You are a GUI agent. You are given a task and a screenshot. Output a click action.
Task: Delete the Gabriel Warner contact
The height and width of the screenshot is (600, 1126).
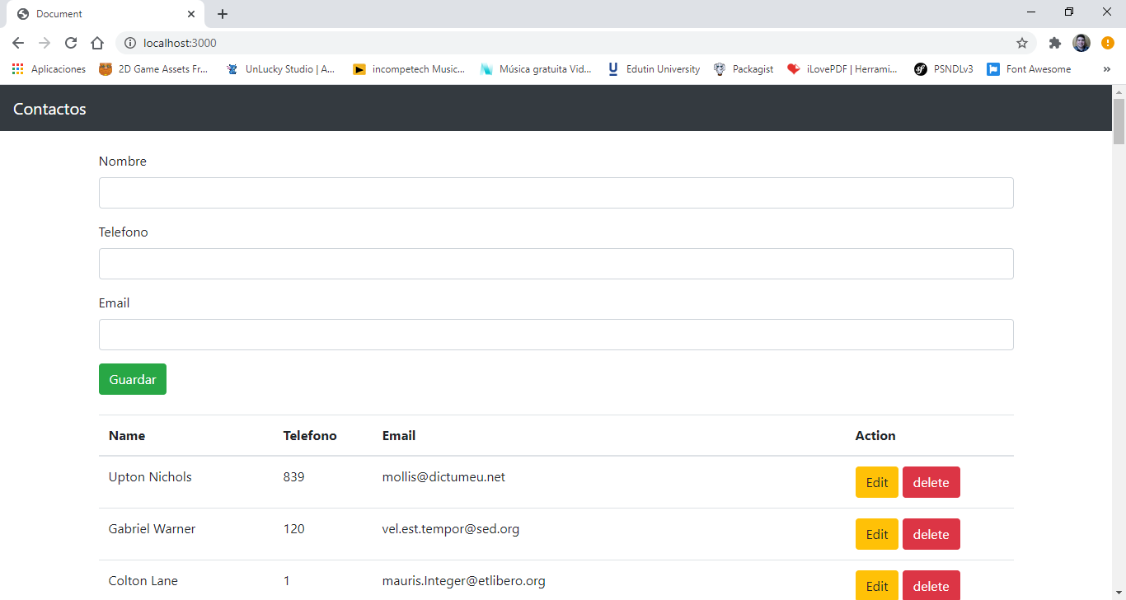(931, 534)
